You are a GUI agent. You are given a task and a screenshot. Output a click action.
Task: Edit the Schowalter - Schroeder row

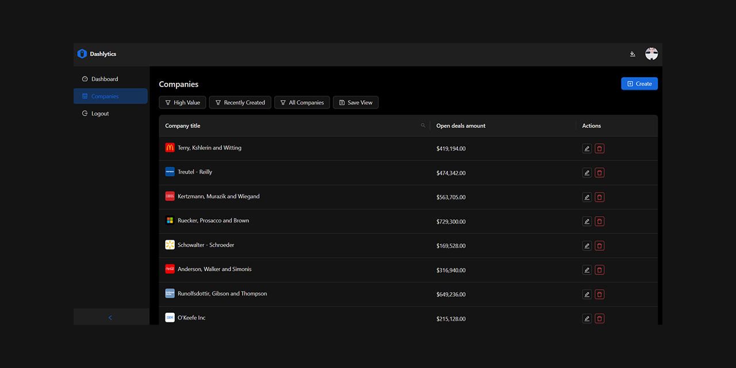(x=587, y=246)
